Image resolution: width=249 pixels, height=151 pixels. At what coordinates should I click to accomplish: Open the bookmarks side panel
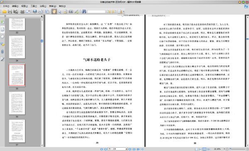pos(2,21)
